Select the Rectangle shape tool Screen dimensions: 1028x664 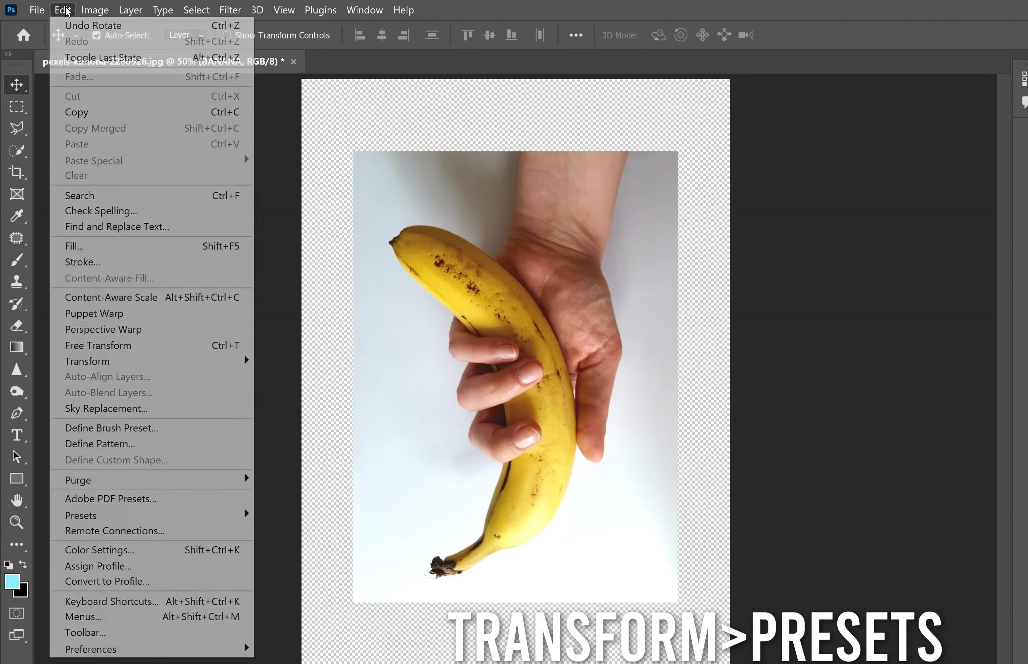(x=16, y=478)
